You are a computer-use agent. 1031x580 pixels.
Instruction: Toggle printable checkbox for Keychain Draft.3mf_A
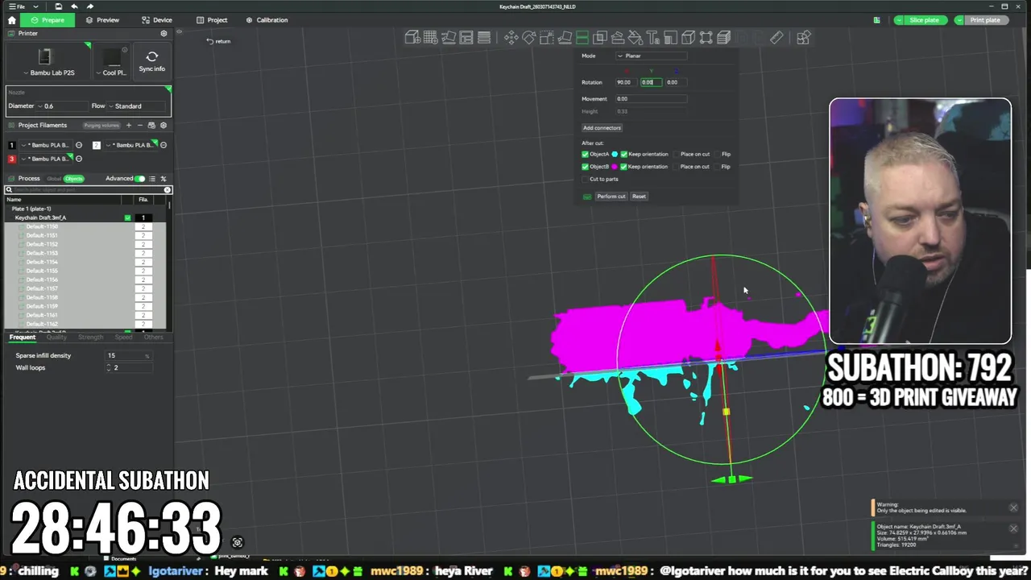point(127,217)
